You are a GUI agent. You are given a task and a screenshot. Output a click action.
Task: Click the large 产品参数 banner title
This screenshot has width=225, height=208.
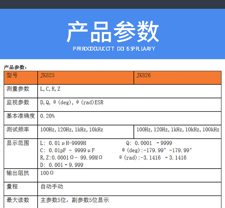pos(113,32)
